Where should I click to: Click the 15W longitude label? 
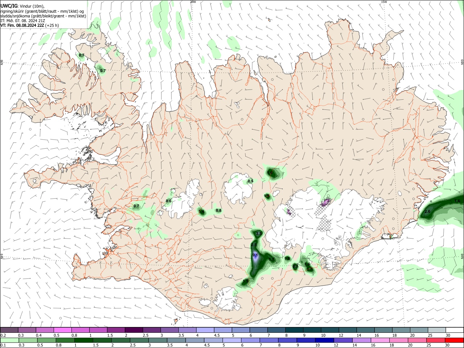tap(384, 2)
